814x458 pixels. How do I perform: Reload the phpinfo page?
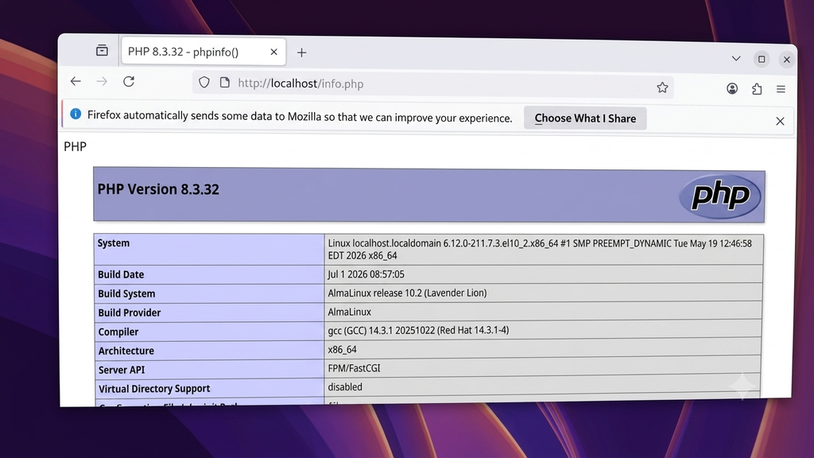click(129, 82)
